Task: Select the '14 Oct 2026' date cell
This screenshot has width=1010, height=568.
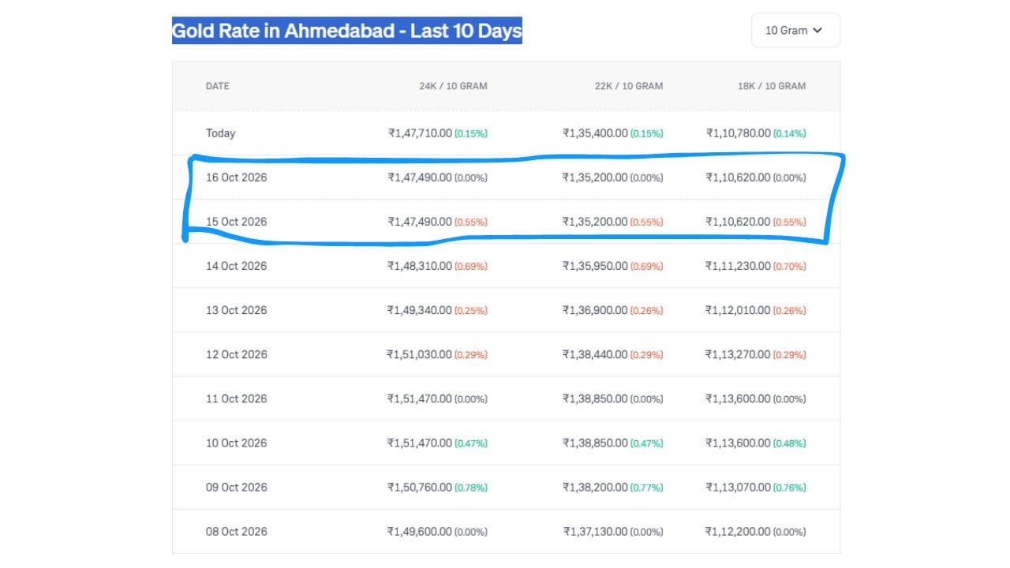Action: 237,266
